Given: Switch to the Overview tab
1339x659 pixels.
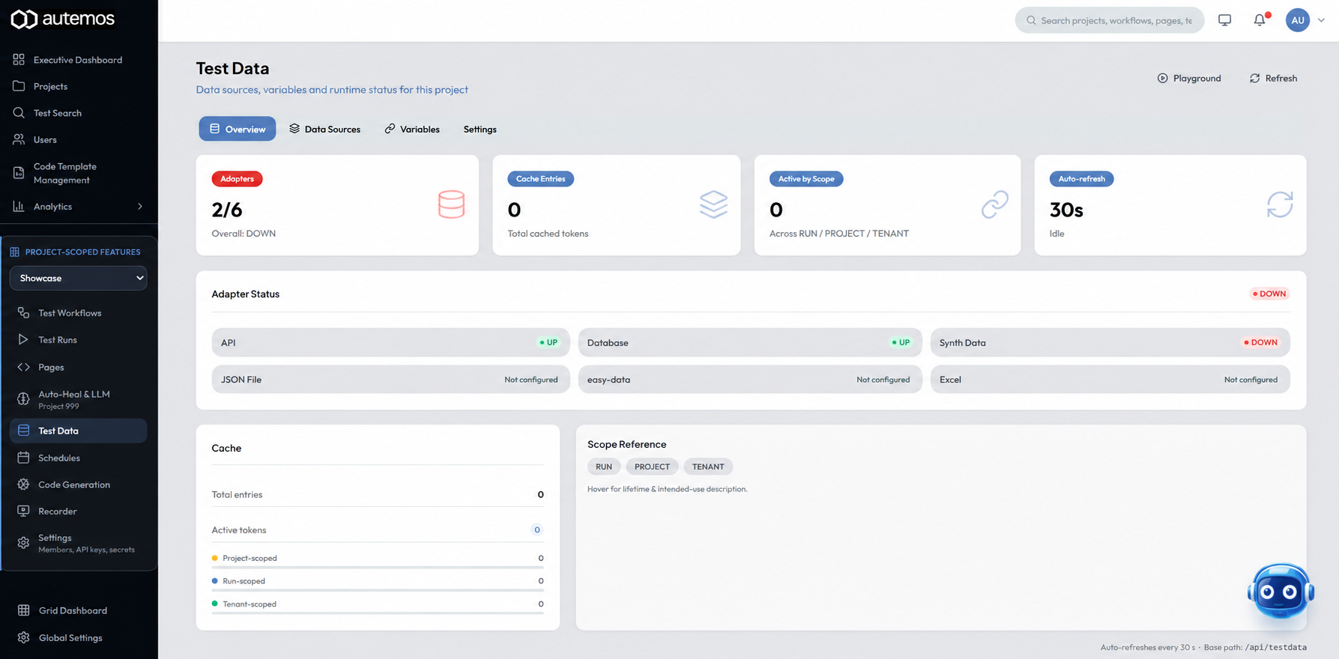Looking at the screenshot, I should [237, 129].
